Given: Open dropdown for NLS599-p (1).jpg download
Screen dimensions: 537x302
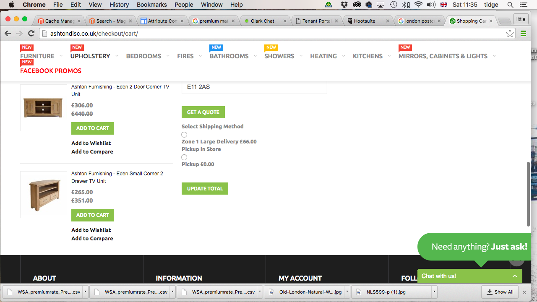Looking at the screenshot, I should point(434,292).
